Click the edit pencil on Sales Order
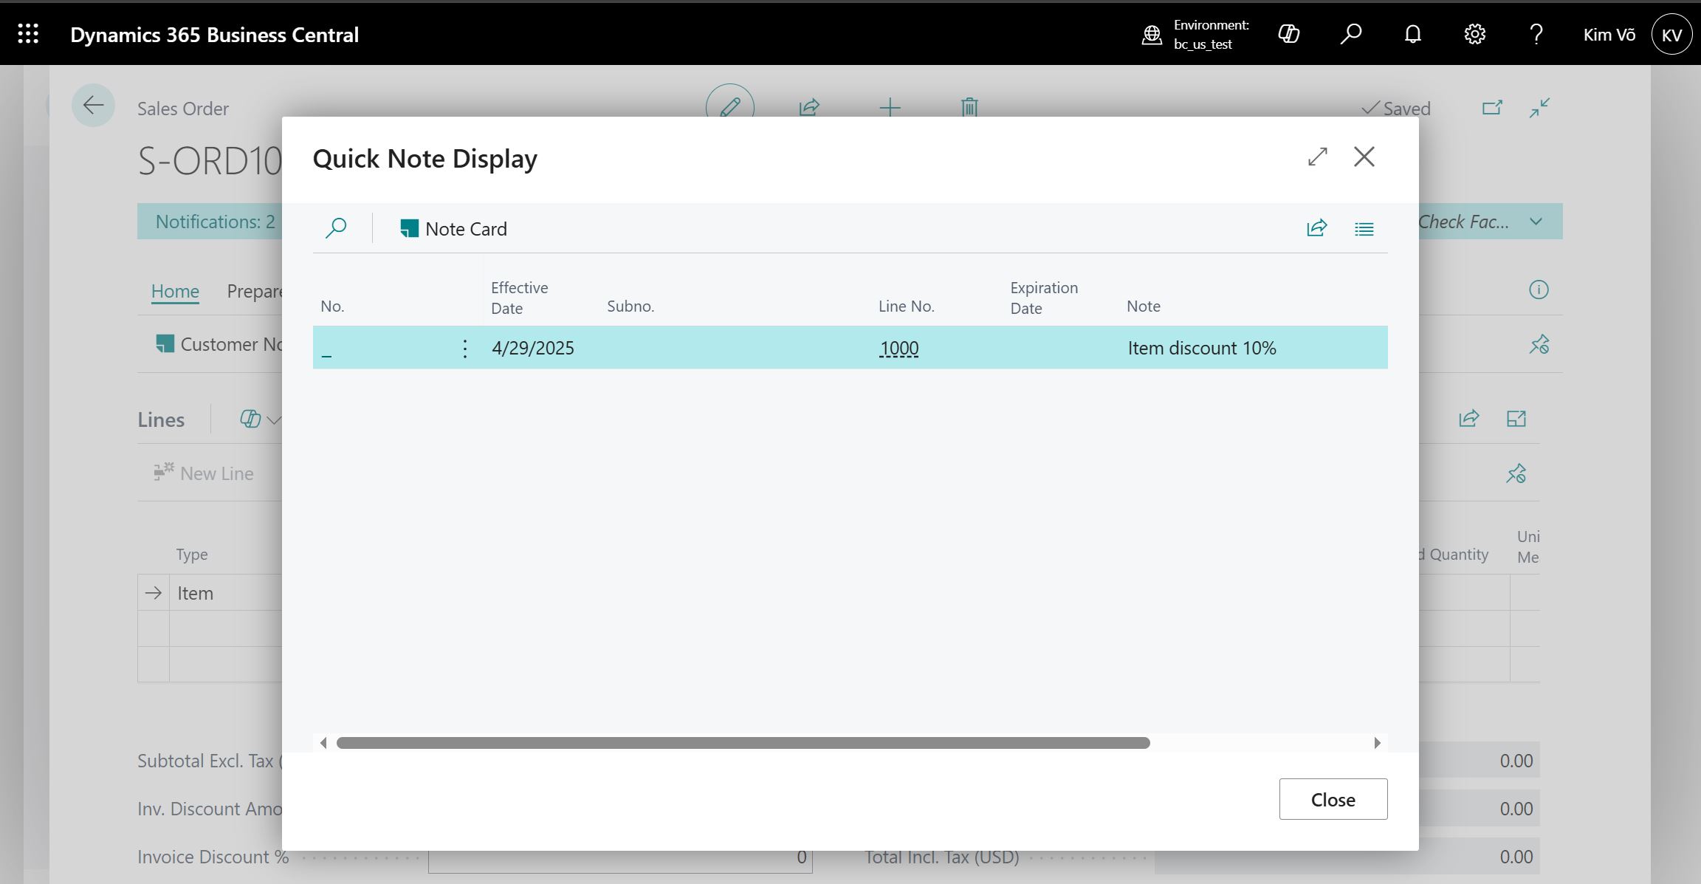Image resolution: width=1701 pixels, height=884 pixels. (730, 107)
